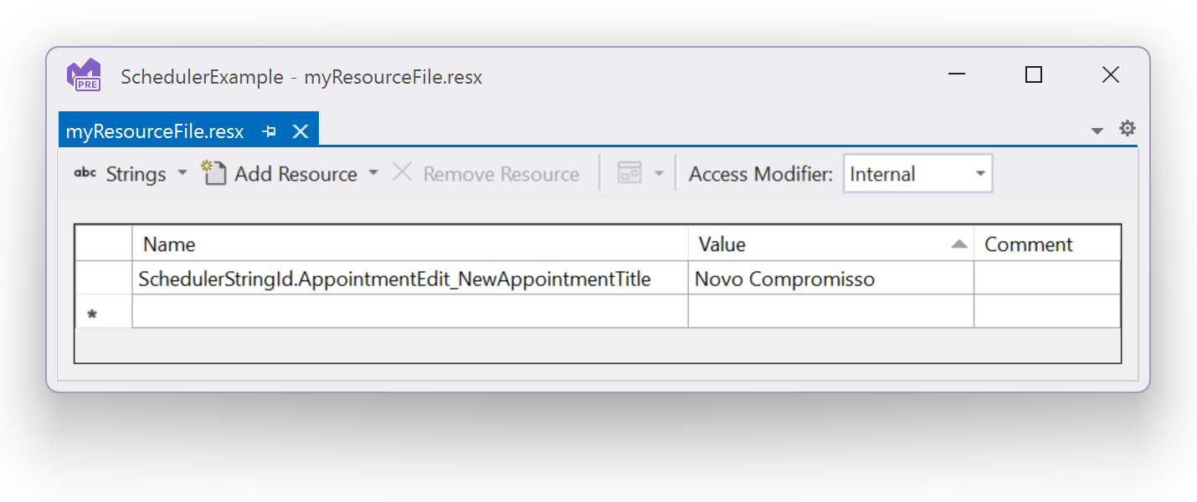
Task: Pin the myResourceFile.resx tab
Action: pos(270,131)
